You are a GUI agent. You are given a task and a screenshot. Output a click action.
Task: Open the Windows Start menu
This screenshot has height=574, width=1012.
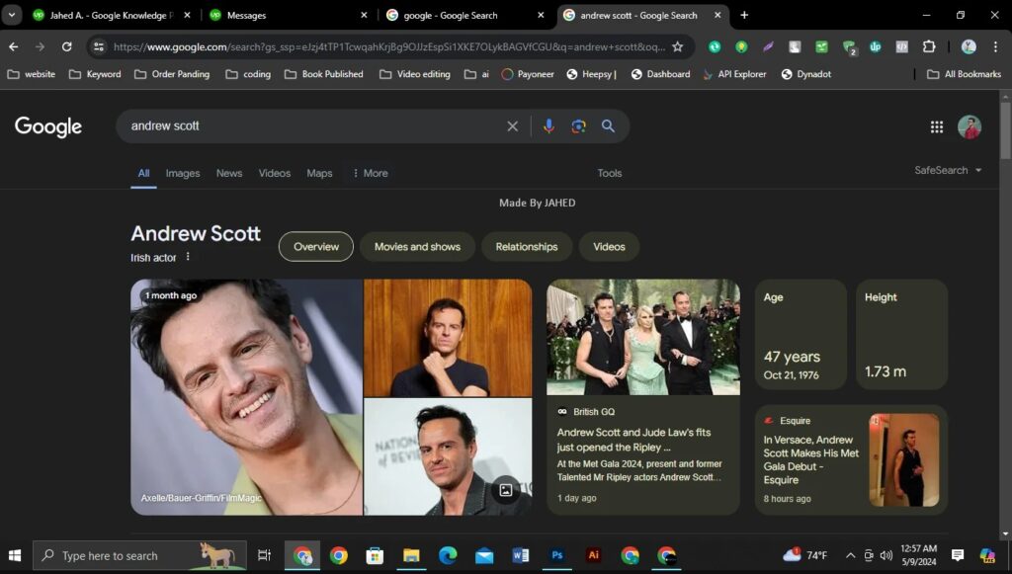15,555
